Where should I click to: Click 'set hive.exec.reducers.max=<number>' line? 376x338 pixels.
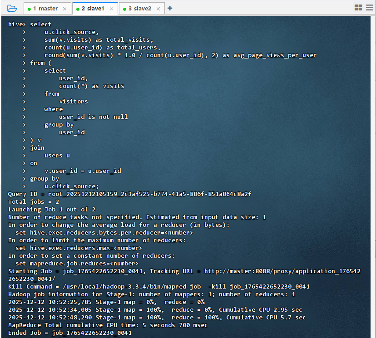pyautogui.click(x=79, y=248)
